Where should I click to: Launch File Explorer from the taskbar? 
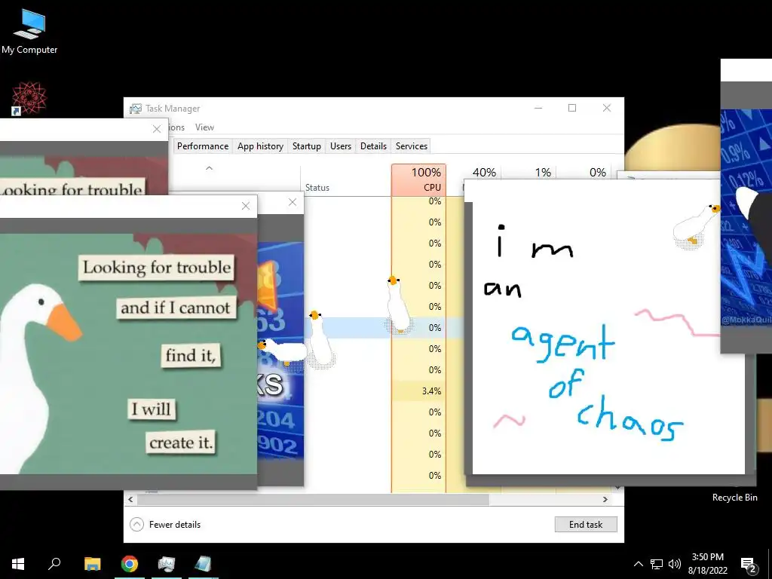(92, 564)
